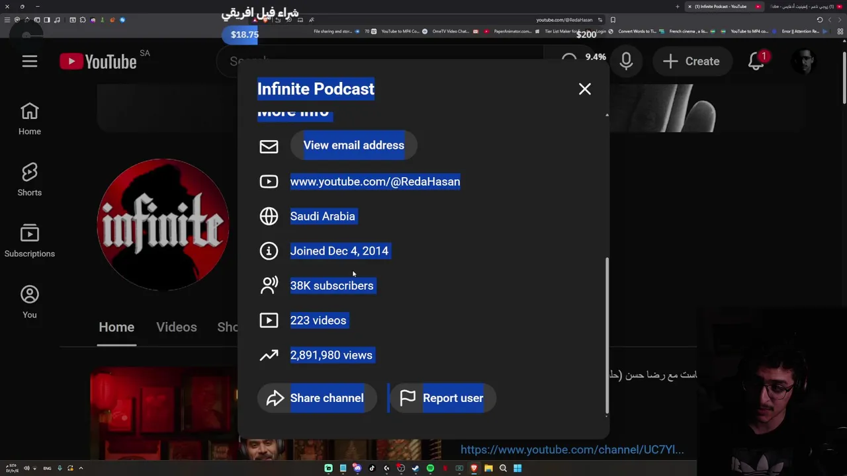
Task: Click the subscribers people icon
Action: tap(269, 286)
